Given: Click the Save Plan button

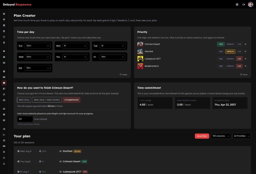Looking at the screenshot, I should click(x=202, y=136).
